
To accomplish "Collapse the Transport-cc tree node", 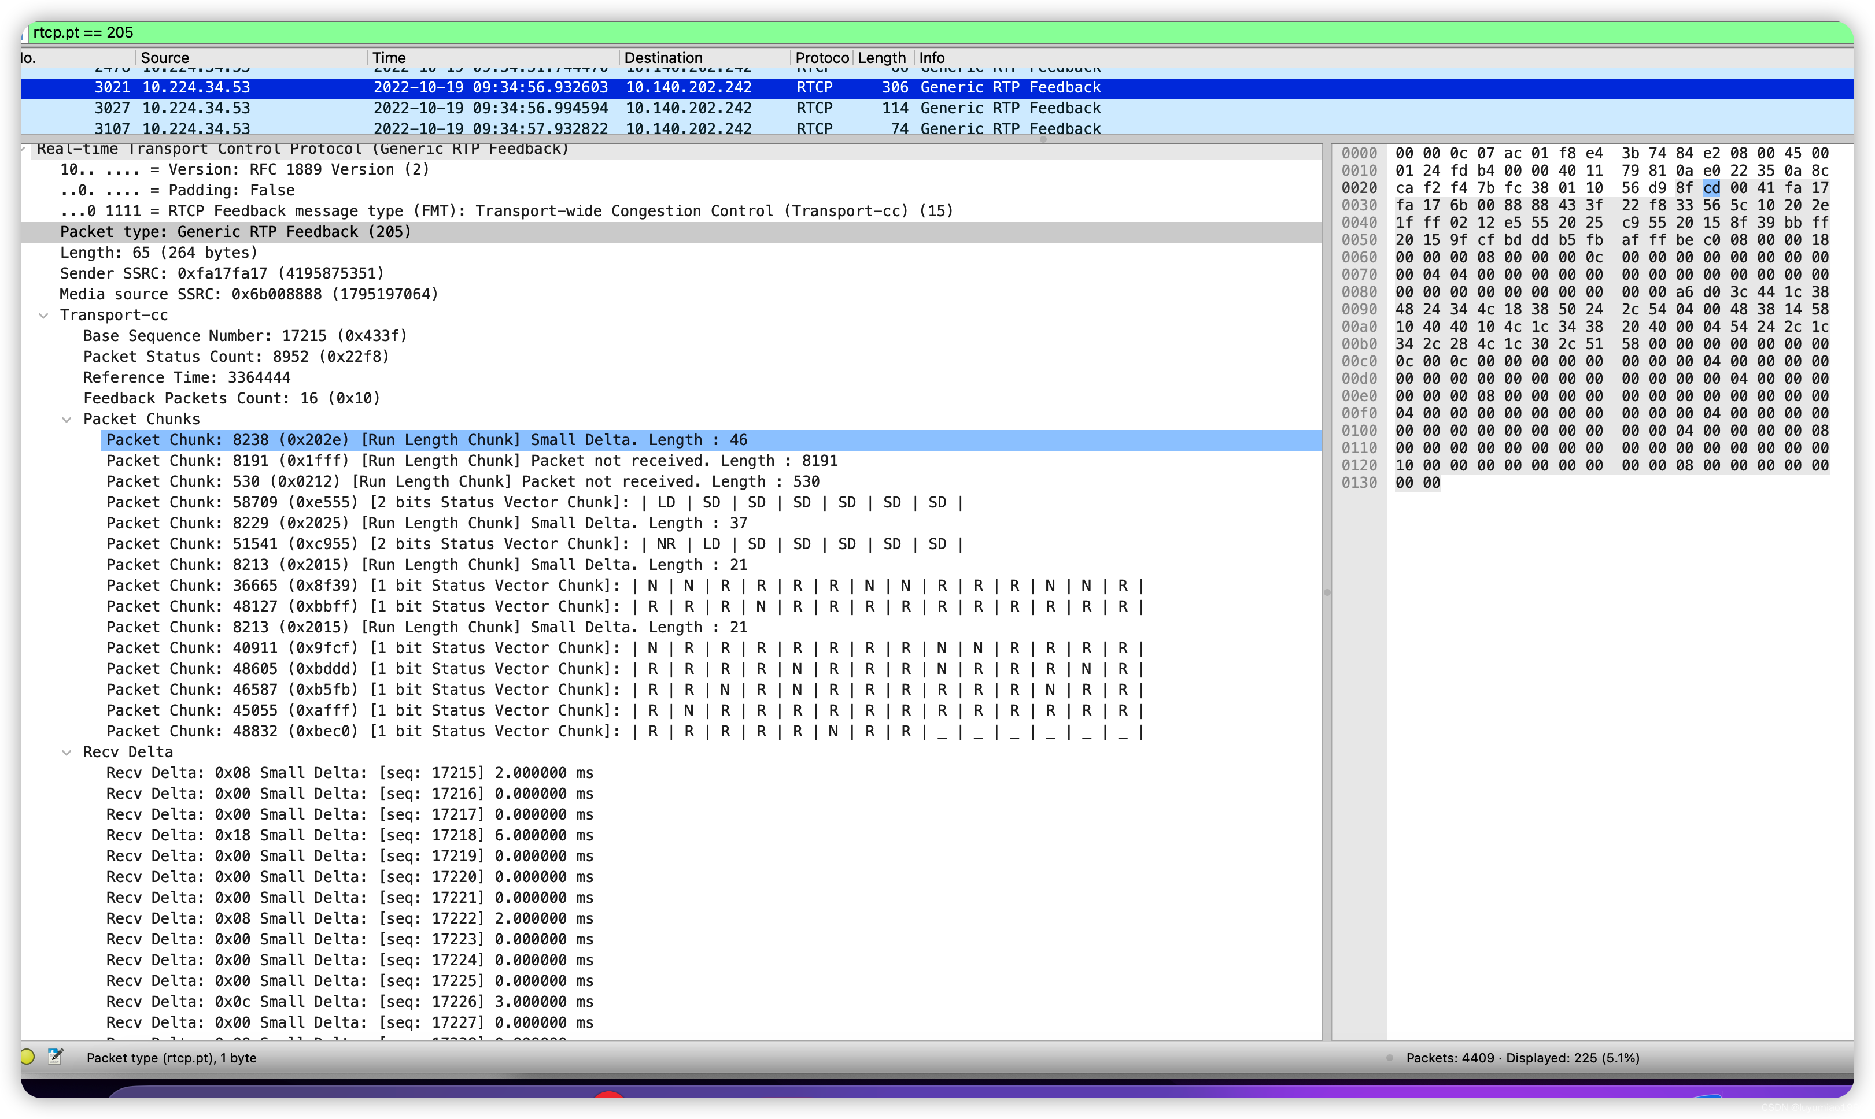I will pyautogui.click(x=44, y=315).
